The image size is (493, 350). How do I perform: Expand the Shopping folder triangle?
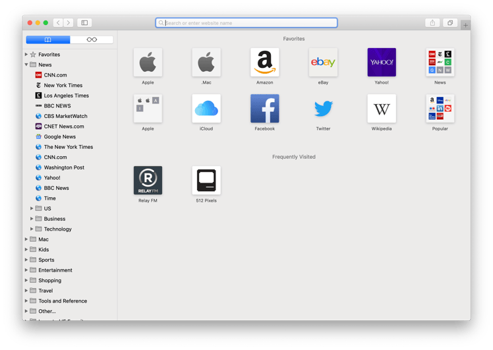click(26, 280)
